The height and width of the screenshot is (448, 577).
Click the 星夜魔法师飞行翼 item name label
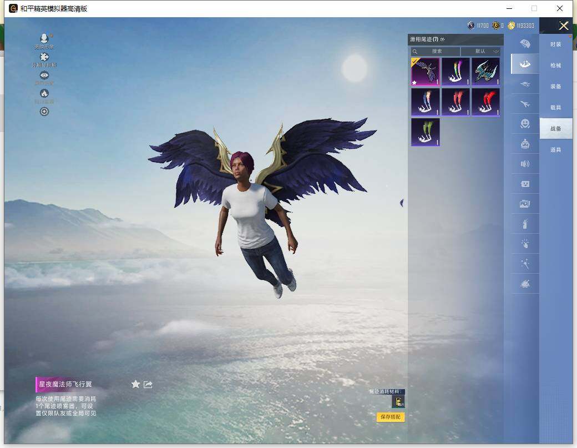(x=65, y=384)
